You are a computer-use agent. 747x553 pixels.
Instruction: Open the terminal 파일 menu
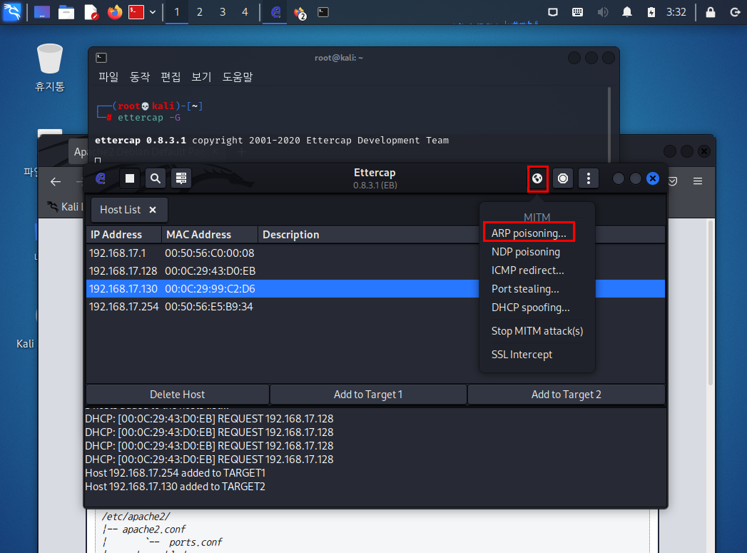[108, 76]
